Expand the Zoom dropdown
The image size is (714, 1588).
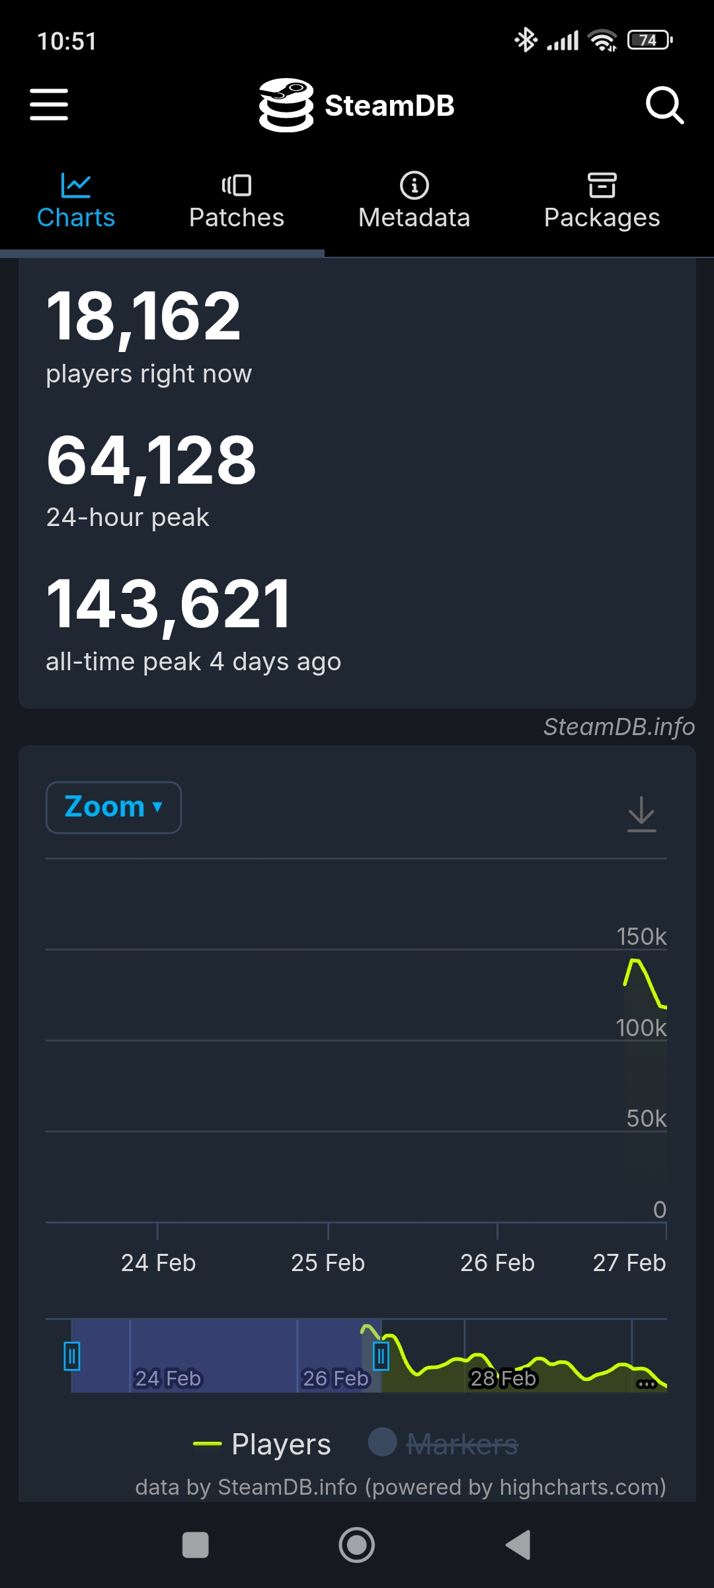point(114,807)
